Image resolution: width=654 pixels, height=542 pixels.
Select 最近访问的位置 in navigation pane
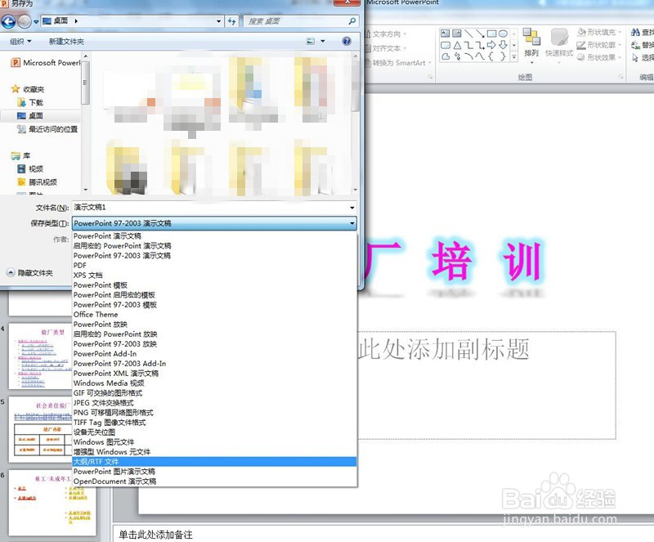click(x=47, y=129)
